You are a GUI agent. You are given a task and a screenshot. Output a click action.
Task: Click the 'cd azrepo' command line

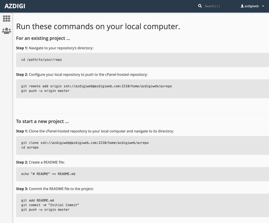point(30,147)
